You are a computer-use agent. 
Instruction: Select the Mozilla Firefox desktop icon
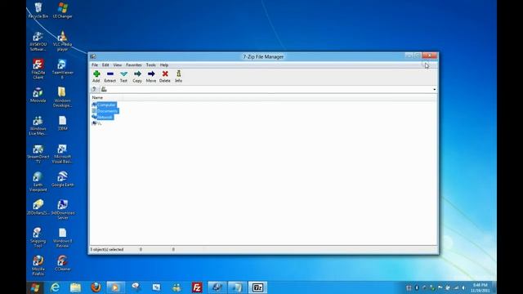(x=38, y=265)
